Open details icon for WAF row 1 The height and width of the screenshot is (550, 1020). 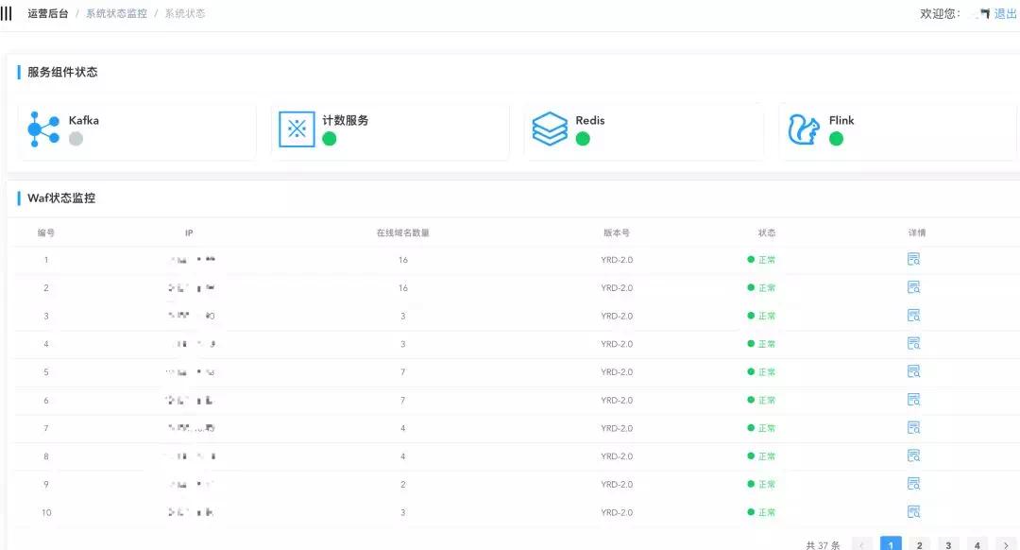pos(913,259)
